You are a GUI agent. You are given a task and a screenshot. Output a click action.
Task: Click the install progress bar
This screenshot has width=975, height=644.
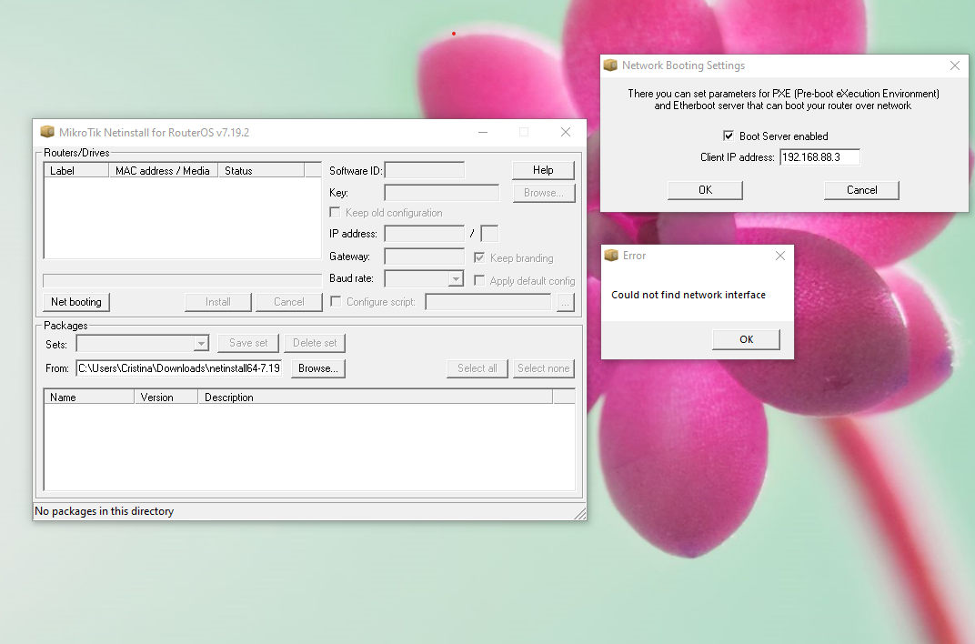click(x=182, y=280)
